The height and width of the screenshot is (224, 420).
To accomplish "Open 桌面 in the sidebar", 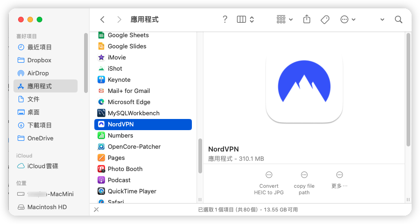I will coord(46,112).
